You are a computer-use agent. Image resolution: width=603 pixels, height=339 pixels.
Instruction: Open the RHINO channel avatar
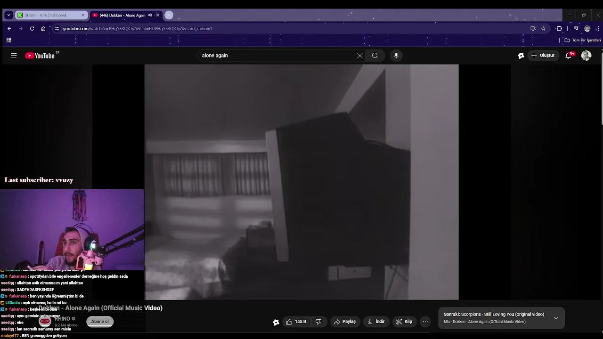coord(45,321)
